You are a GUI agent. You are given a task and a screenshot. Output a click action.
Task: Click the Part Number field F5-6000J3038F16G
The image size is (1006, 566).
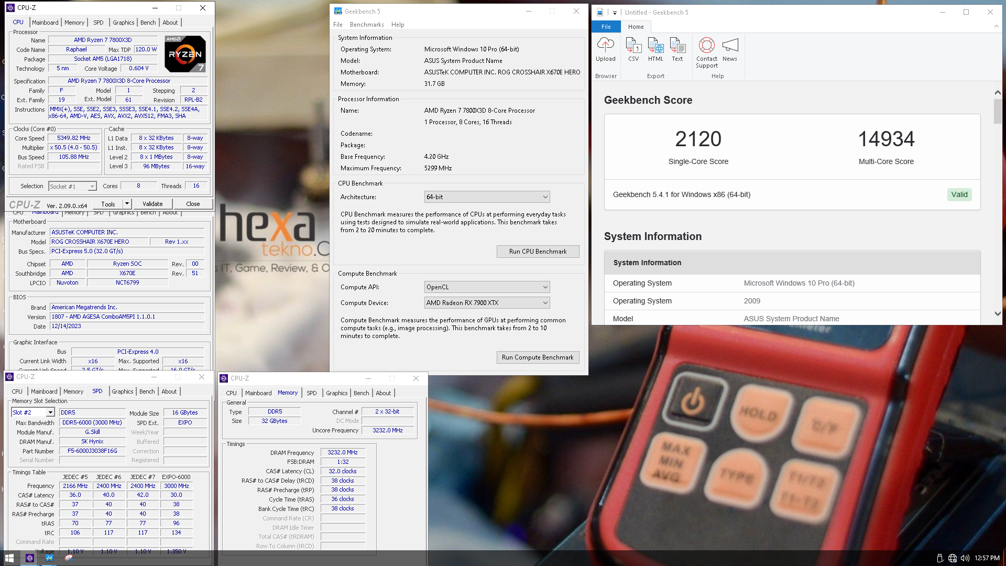[92, 451]
